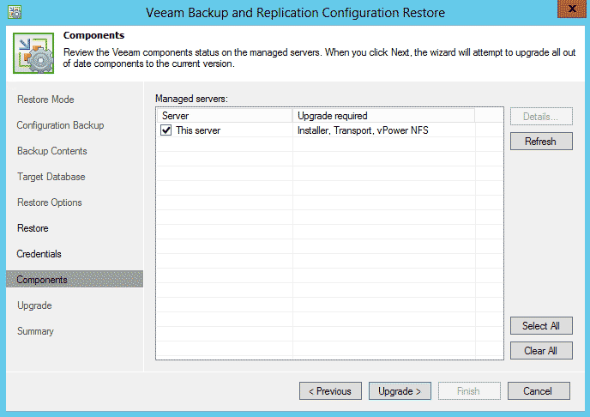Click the Veeam title bar application icon
This screenshot has width=590, height=417.
coord(15,12)
